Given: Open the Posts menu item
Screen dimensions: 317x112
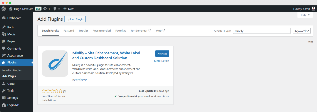Looking at the screenshot, I should pyautogui.click(x=16, y=27).
